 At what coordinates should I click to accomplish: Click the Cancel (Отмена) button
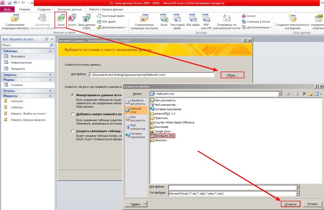[x=312, y=204]
